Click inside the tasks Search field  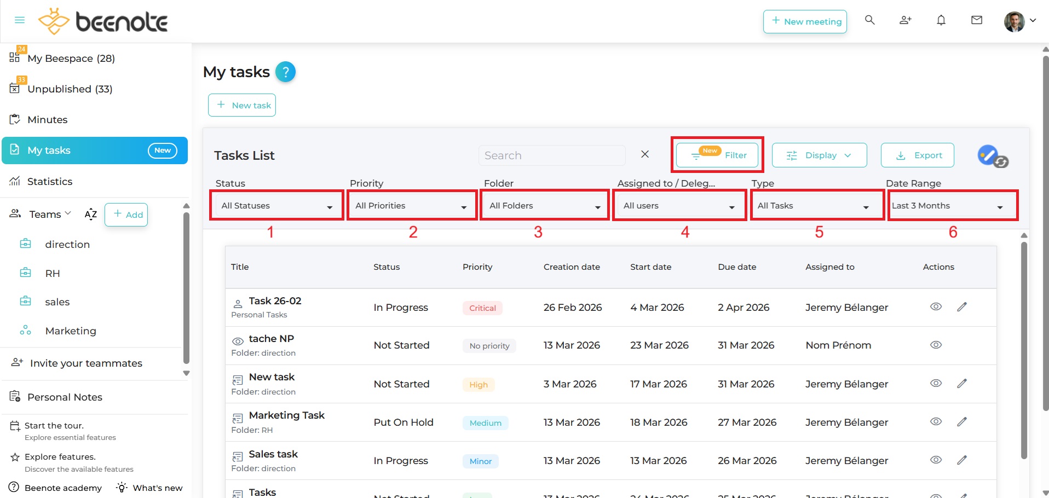coord(552,155)
